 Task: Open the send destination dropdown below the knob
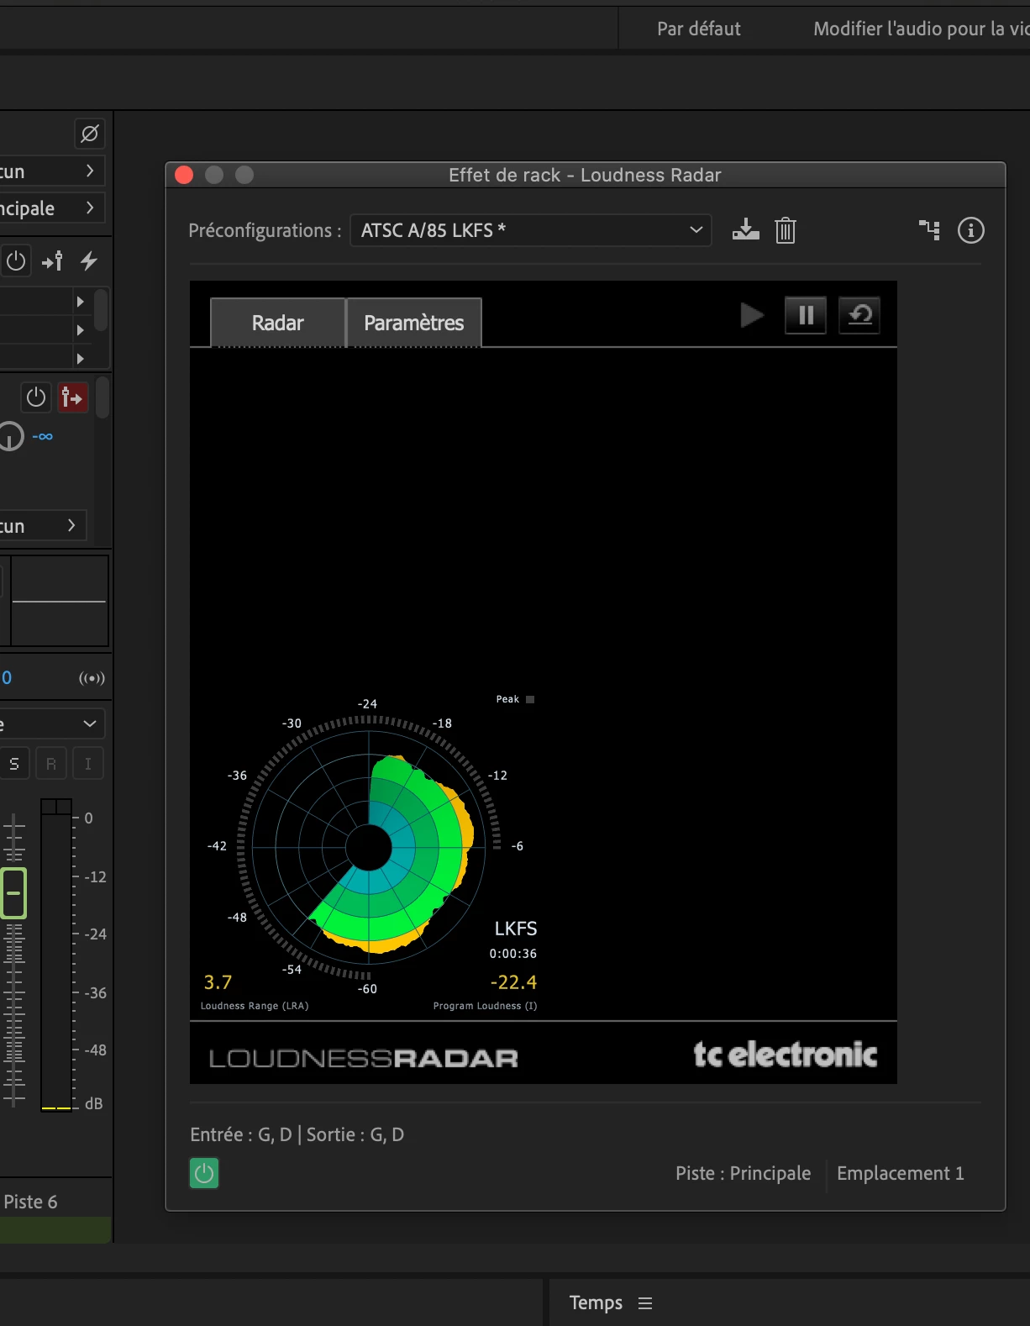[x=42, y=526]
